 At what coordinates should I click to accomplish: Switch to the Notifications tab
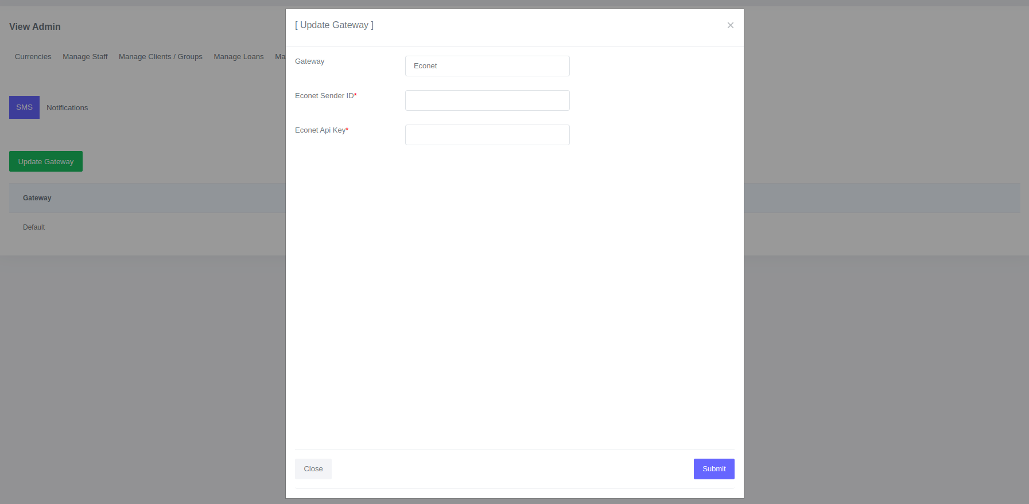point(67,108)
